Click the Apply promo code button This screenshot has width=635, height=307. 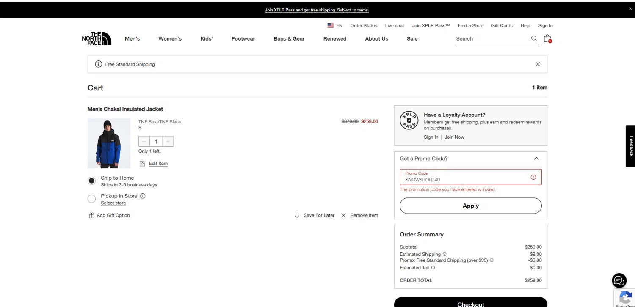(x=470, y=206)
